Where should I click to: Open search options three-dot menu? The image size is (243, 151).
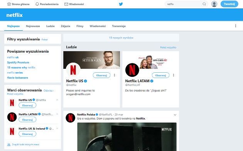[x=236, y=26]
